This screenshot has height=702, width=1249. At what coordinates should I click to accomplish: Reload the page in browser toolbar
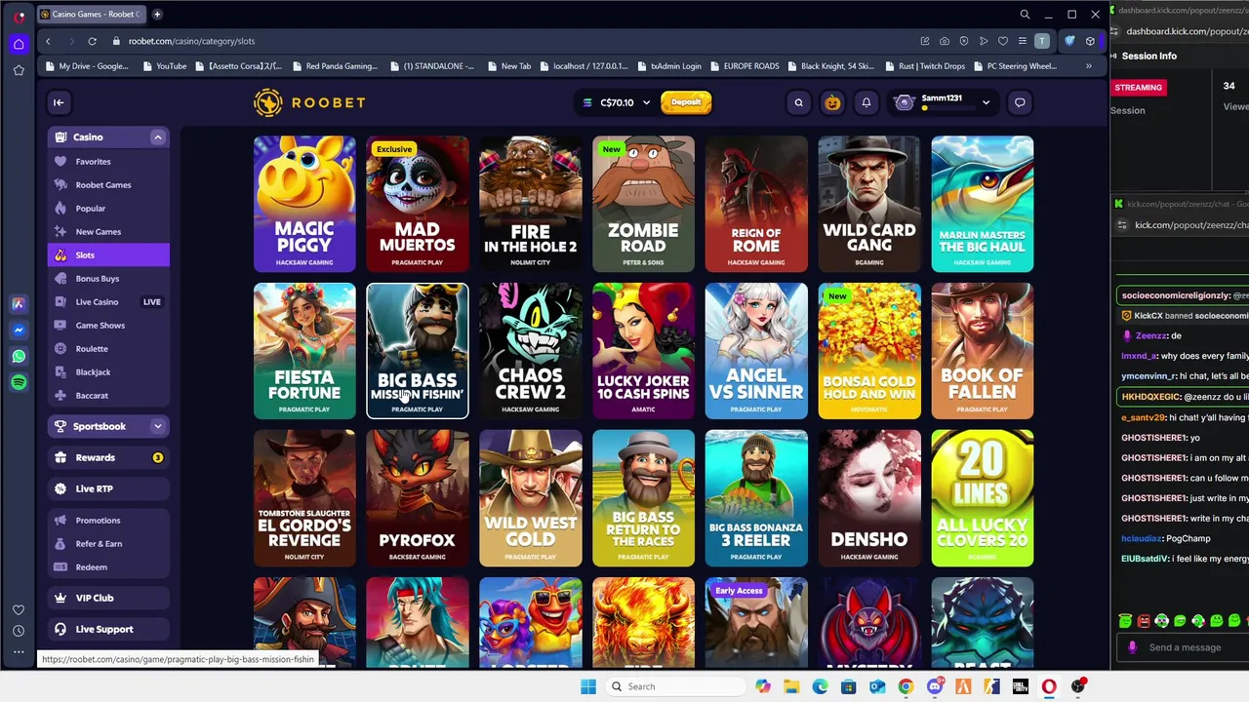[92, 41]
